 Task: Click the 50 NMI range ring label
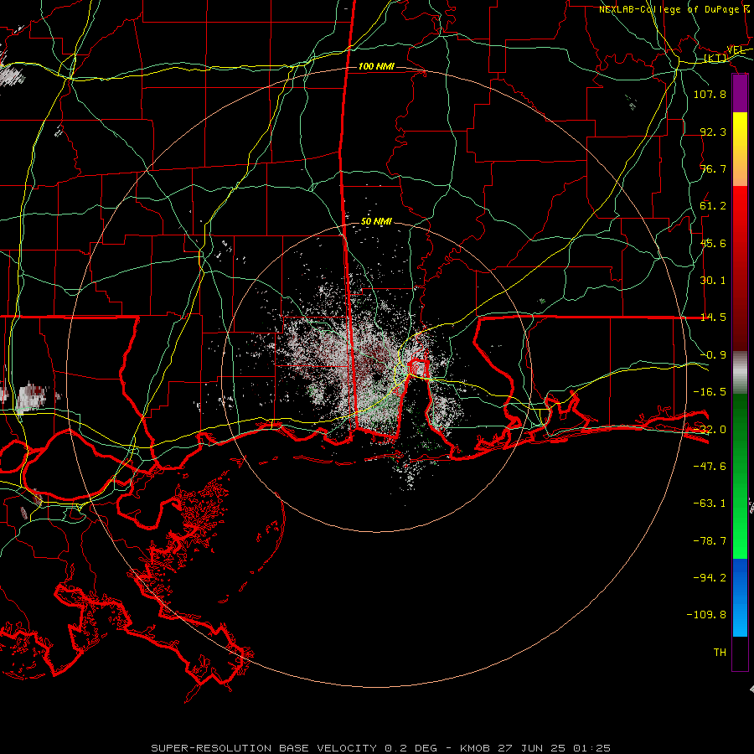pos(376,222)
